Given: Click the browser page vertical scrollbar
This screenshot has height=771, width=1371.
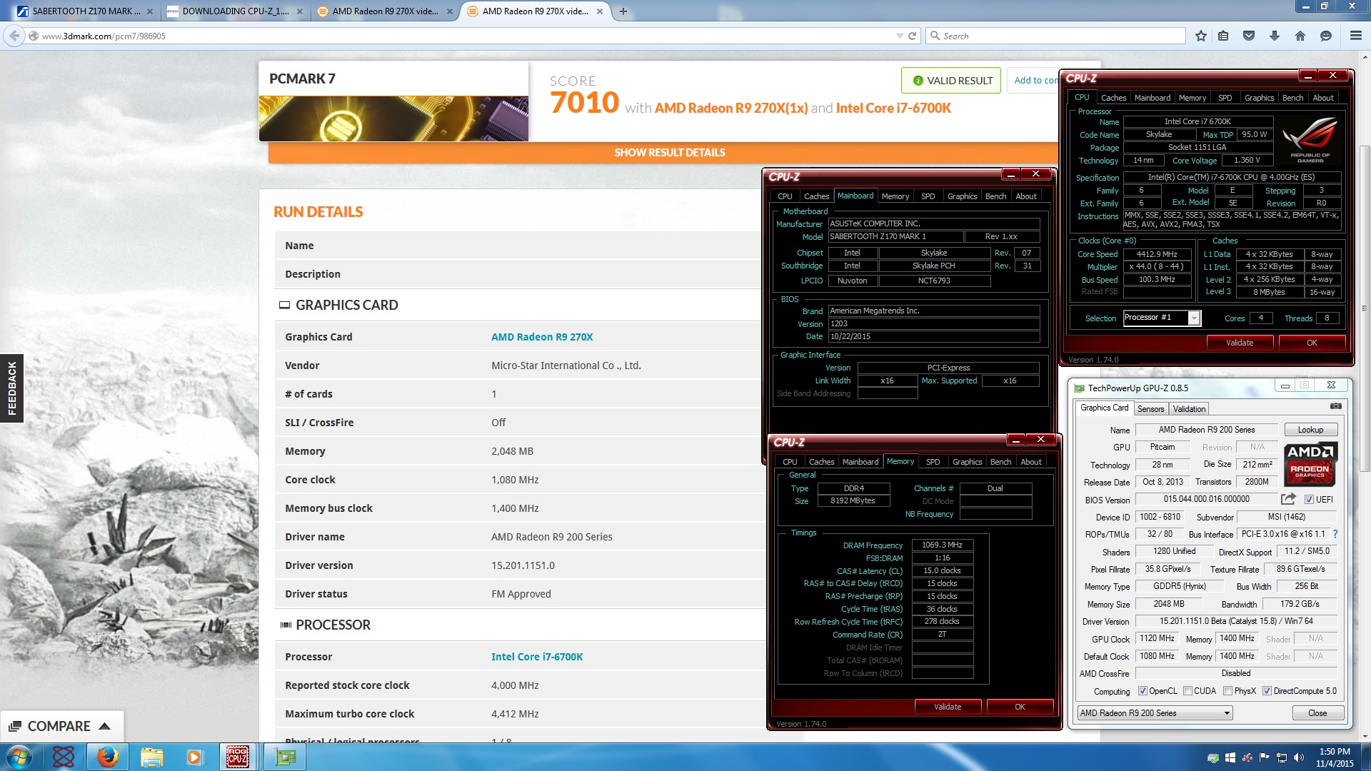Looking at the screenshot, I should (1365, 308).
